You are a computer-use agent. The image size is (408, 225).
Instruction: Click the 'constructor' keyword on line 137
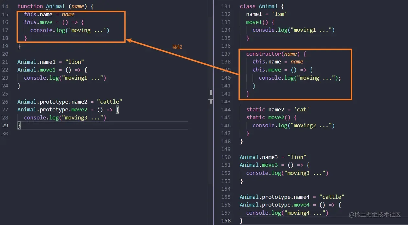[x=264, y=54]
